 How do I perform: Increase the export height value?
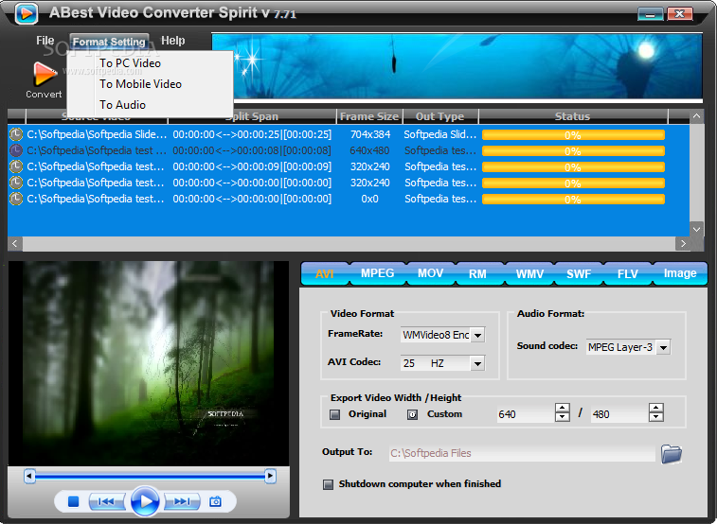[656, 408]
